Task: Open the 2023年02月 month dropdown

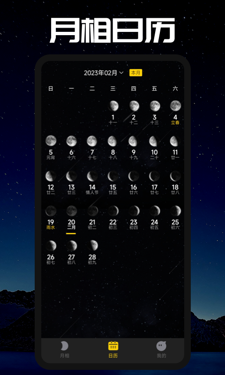Action: (103, 73)
